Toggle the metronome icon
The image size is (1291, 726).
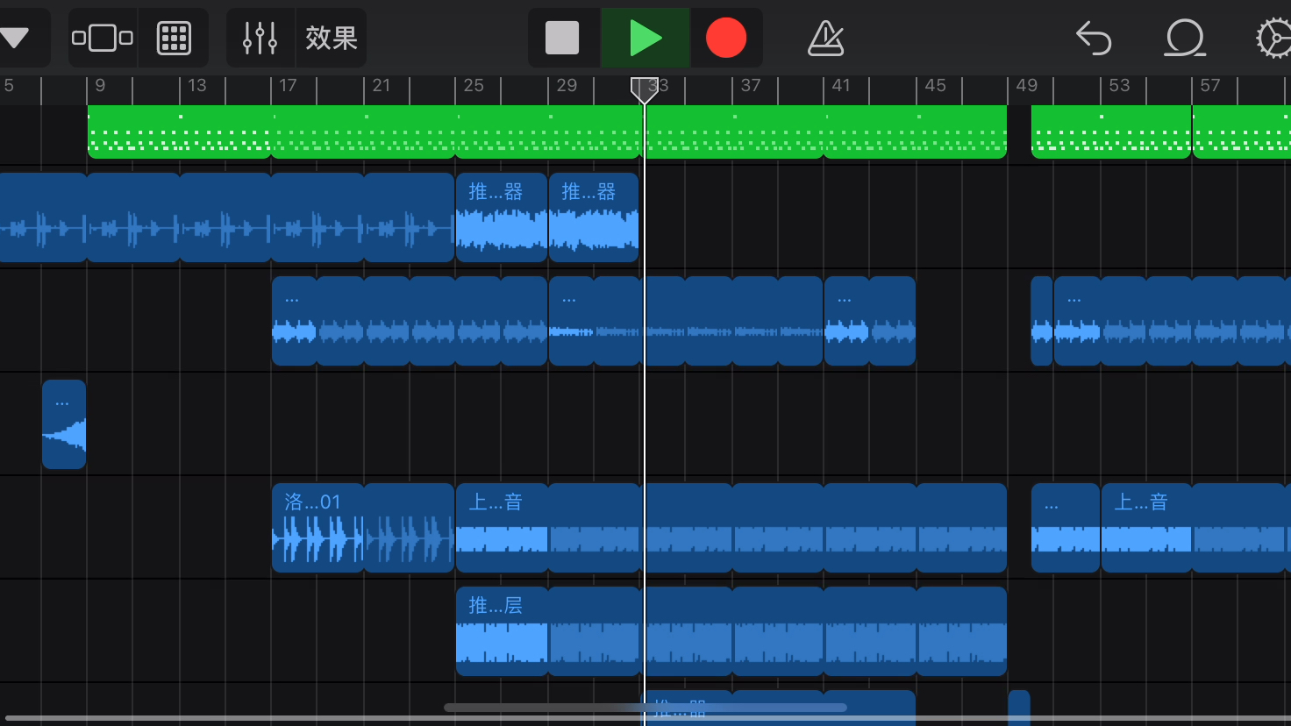pos(825,38)
